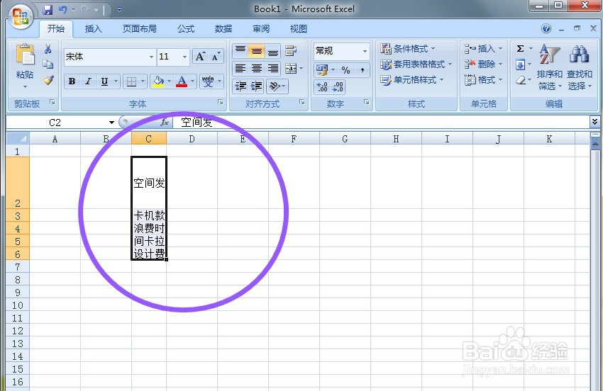This screenshot has width=603, height=391.
Task: Cut selection with scissors icon
Action: pos(48,49)
